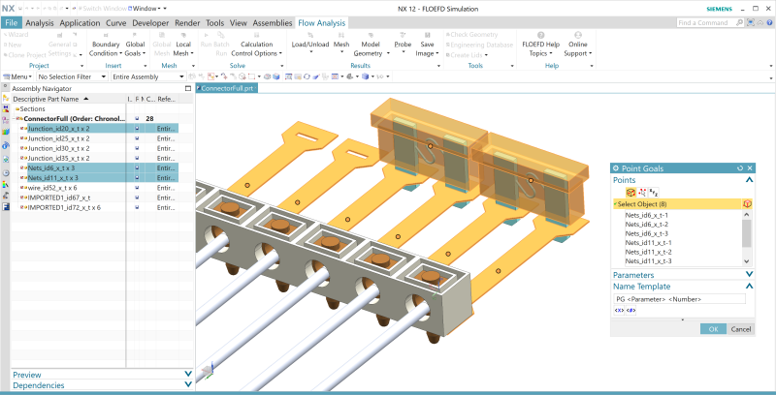Click the selected list's down scroll arrow
This screenshot has height=395, width=776.
[x=747, y=261]
